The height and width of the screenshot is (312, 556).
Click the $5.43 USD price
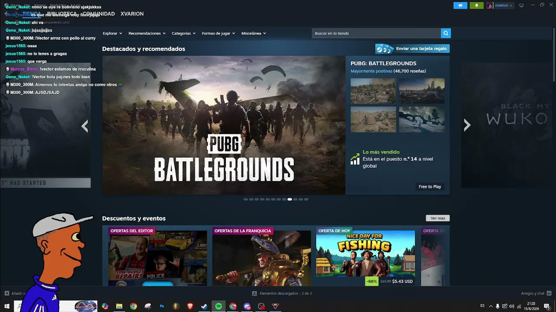(402, 281)
